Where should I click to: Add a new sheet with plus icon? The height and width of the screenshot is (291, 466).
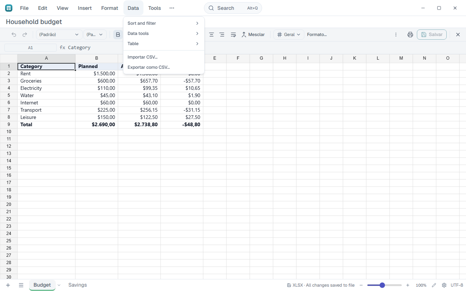[8, 285]
